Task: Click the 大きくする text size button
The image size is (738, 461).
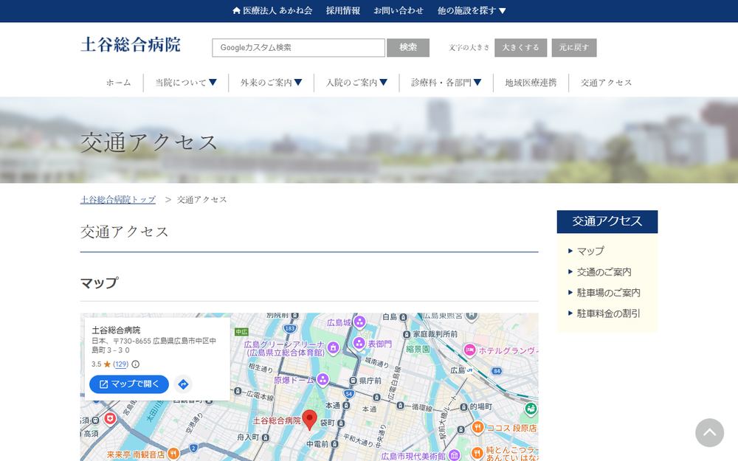Action: click(520, 47)
